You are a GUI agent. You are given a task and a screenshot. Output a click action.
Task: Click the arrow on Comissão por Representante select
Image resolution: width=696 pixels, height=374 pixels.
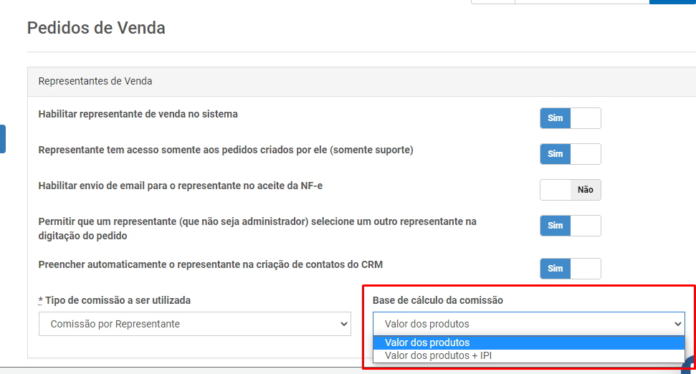(x=343, y=324)
